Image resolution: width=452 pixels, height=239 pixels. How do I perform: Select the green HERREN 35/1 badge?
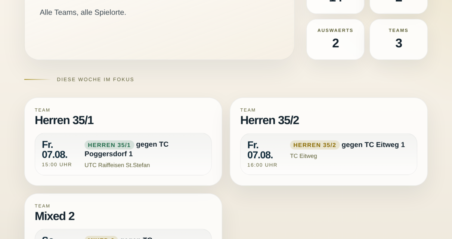pyautogui.click(x=109, y=145)
